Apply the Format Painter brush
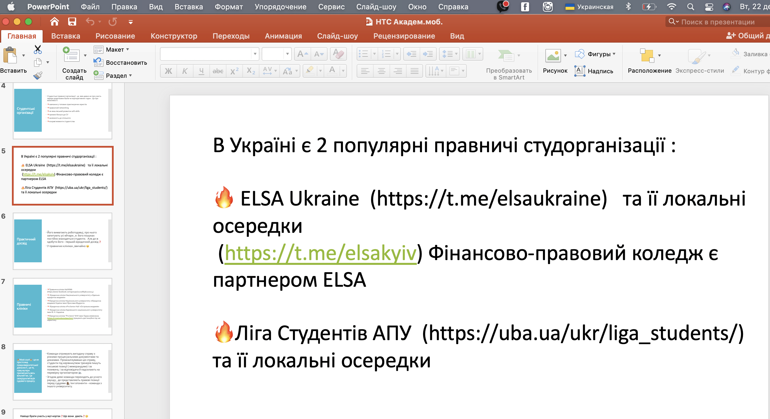Viewport: 770px width, 419px height. 38,76
